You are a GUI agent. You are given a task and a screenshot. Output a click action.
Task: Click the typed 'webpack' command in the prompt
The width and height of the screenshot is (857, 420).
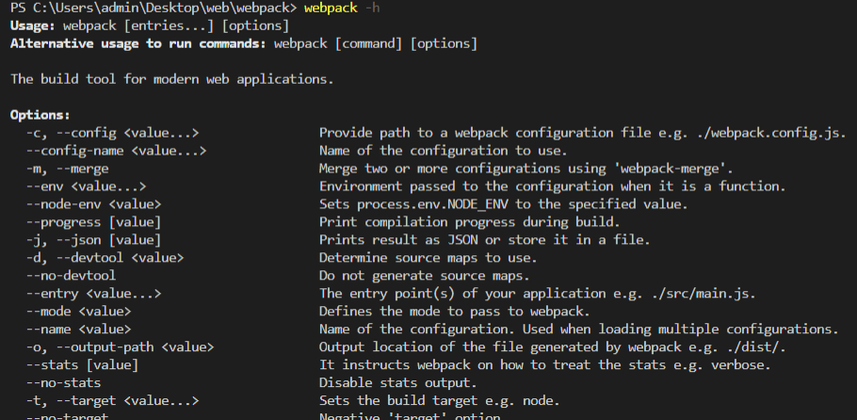(331, 8)
